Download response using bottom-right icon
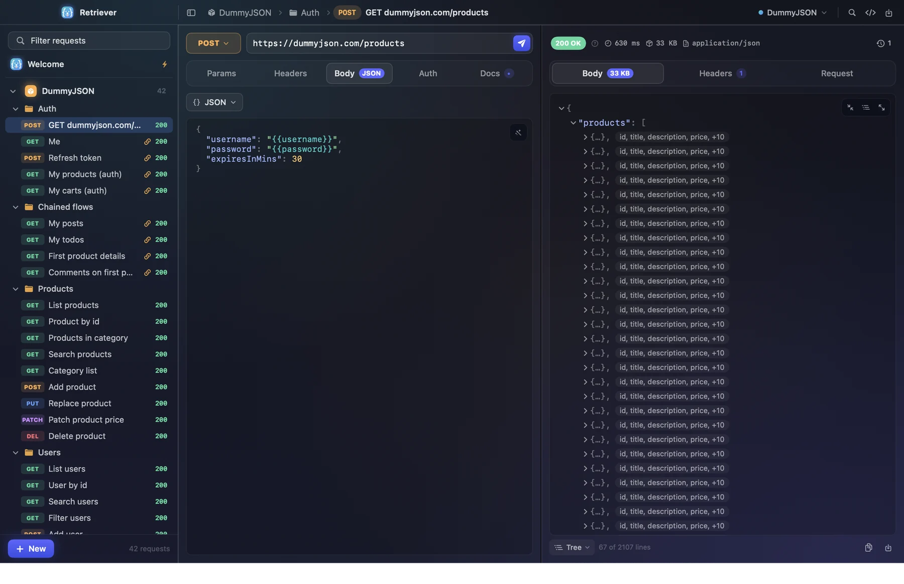904x584 pixels. coord(888,547)
